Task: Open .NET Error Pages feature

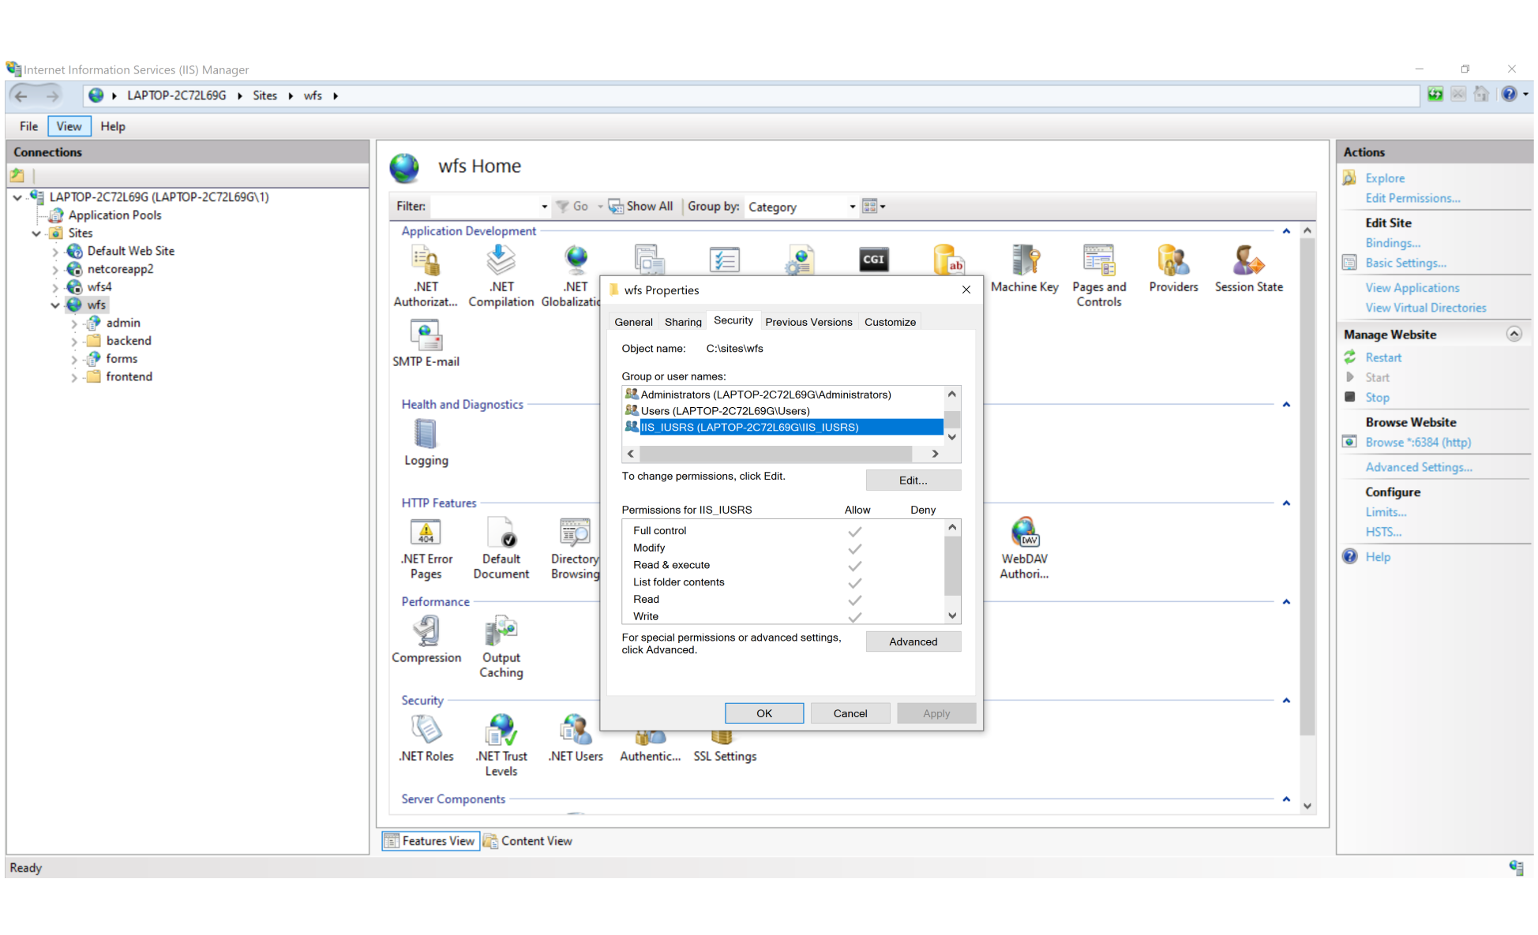Action: (426, 549)
